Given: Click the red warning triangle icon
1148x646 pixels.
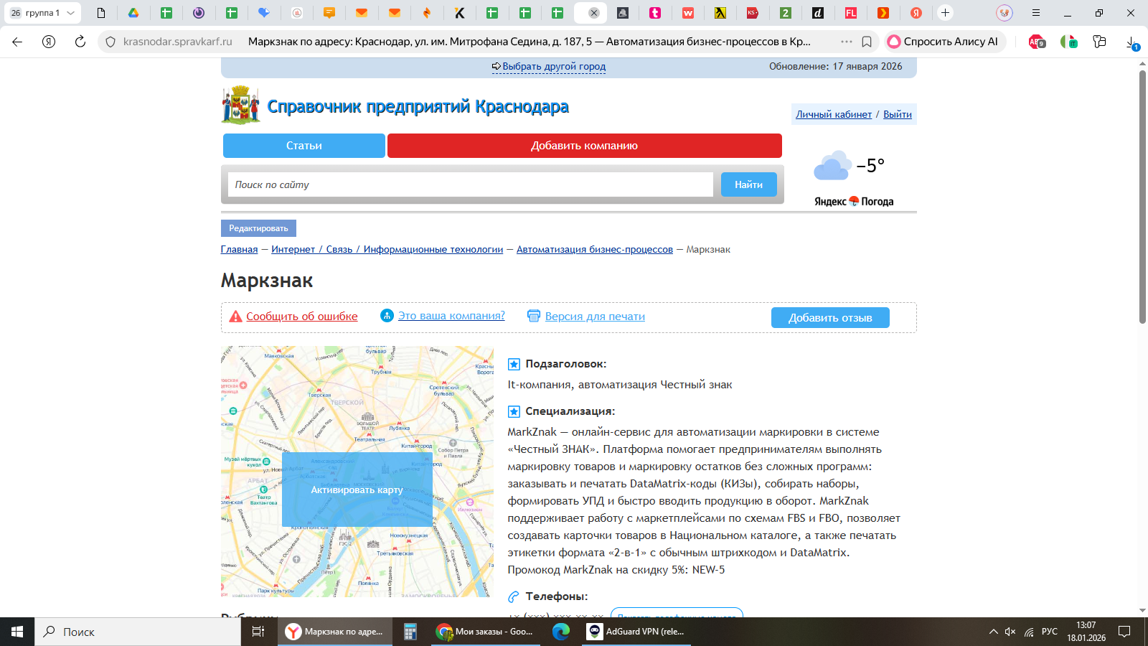Looking at the screenshot, I should point(235,317).
